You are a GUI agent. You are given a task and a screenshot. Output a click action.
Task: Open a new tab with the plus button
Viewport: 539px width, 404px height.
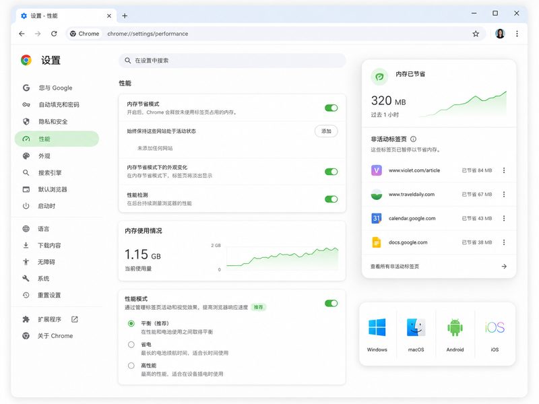[125, 15]
